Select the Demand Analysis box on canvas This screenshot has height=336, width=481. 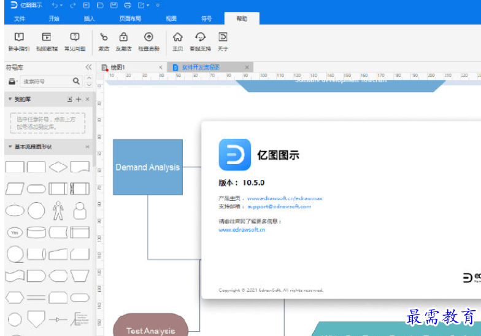[148, 167]
